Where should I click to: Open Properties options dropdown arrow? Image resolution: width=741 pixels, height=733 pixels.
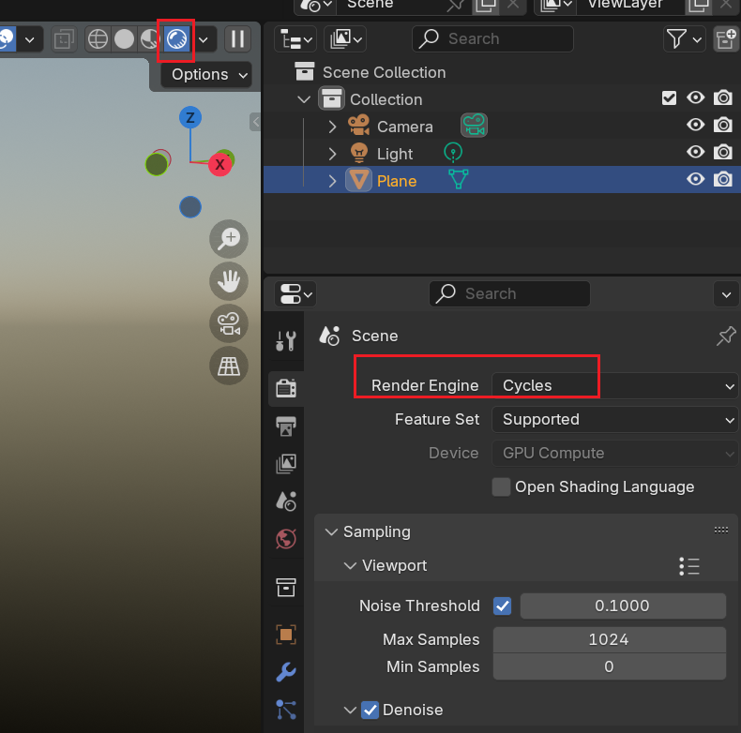[x=726, y=294]
